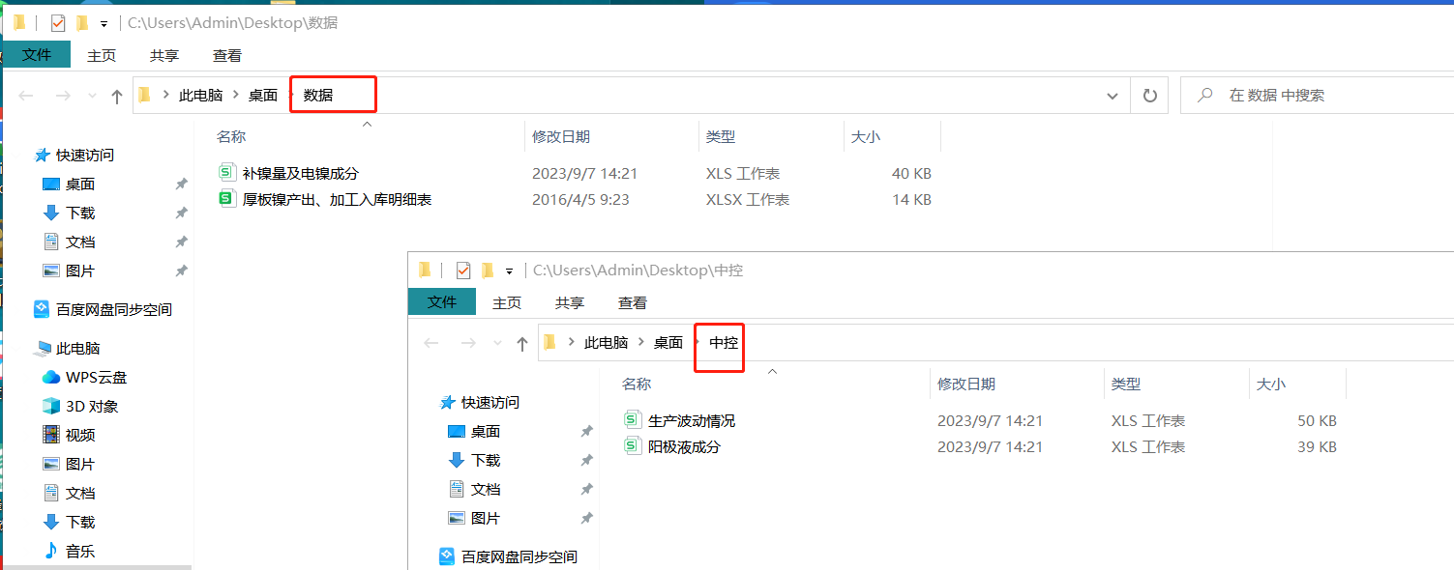This screenshot has height=570, width=1454.
Task: Unpin 桌面 from Quick Access
Action: tap(182, 184)
